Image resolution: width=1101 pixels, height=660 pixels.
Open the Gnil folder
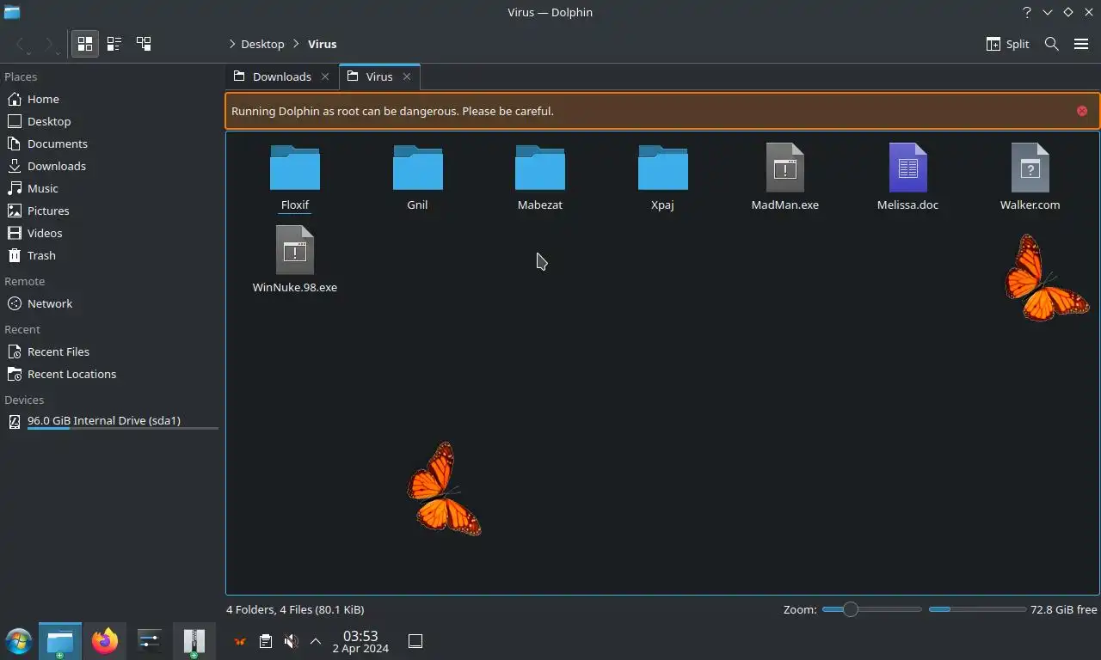pos(417,178)
